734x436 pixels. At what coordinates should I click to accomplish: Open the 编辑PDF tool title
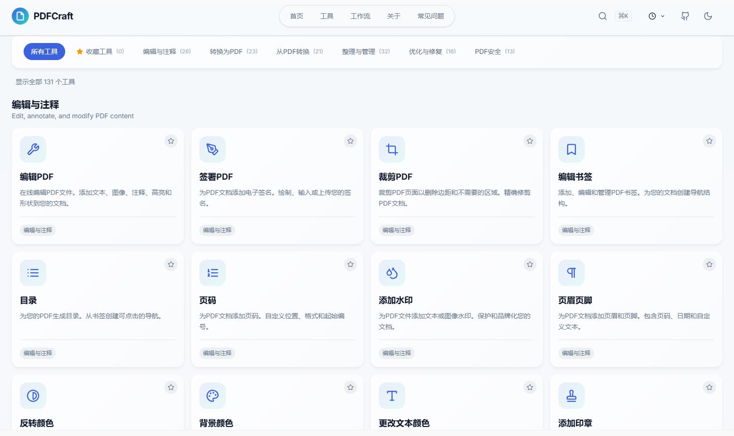[x=37, y=177]
